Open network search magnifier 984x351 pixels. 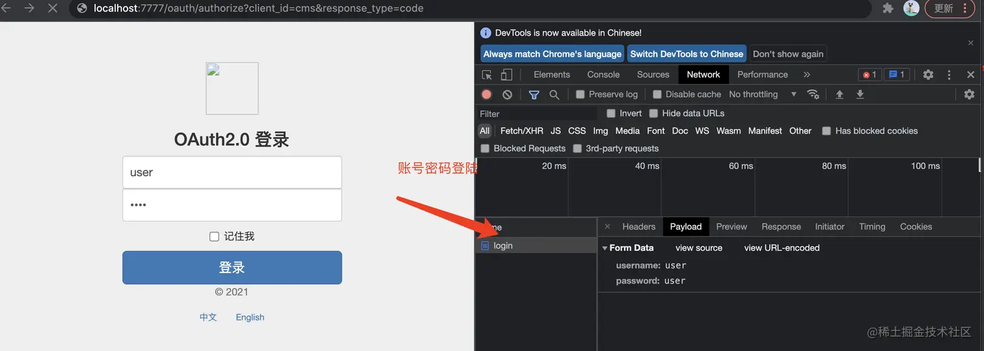[554, 94]
